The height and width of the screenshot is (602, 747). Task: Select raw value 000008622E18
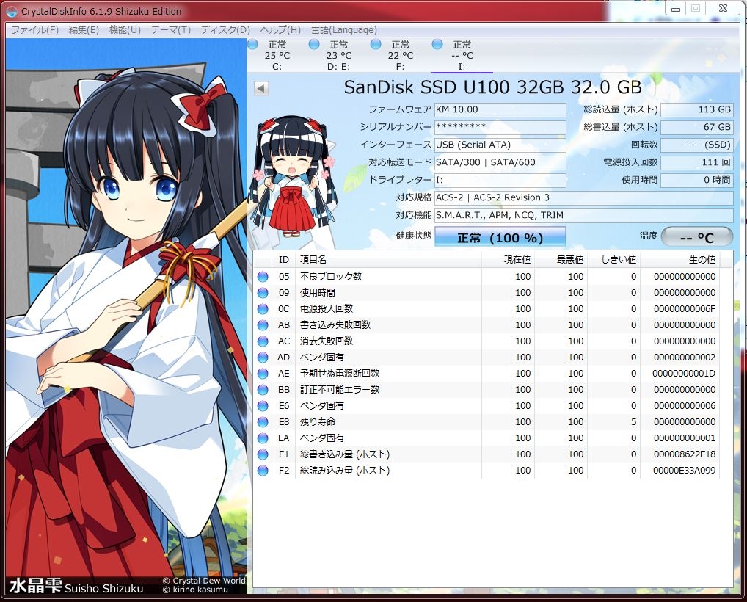685,454
